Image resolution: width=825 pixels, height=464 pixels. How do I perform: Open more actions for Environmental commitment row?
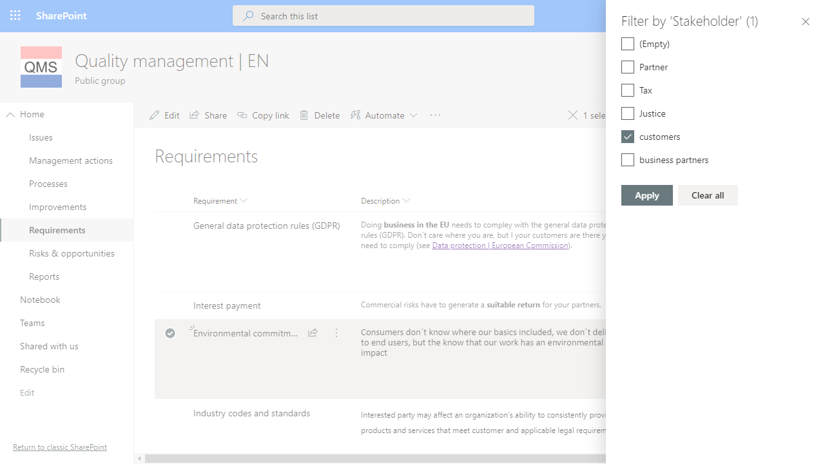tap(336, 333)
